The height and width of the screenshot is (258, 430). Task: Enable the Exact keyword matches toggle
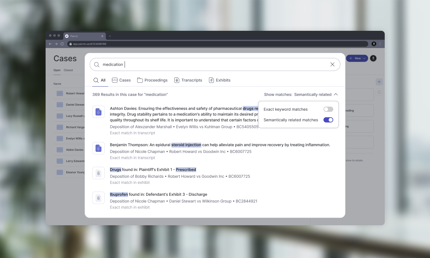pyautogui.click(x=328, y=109)
